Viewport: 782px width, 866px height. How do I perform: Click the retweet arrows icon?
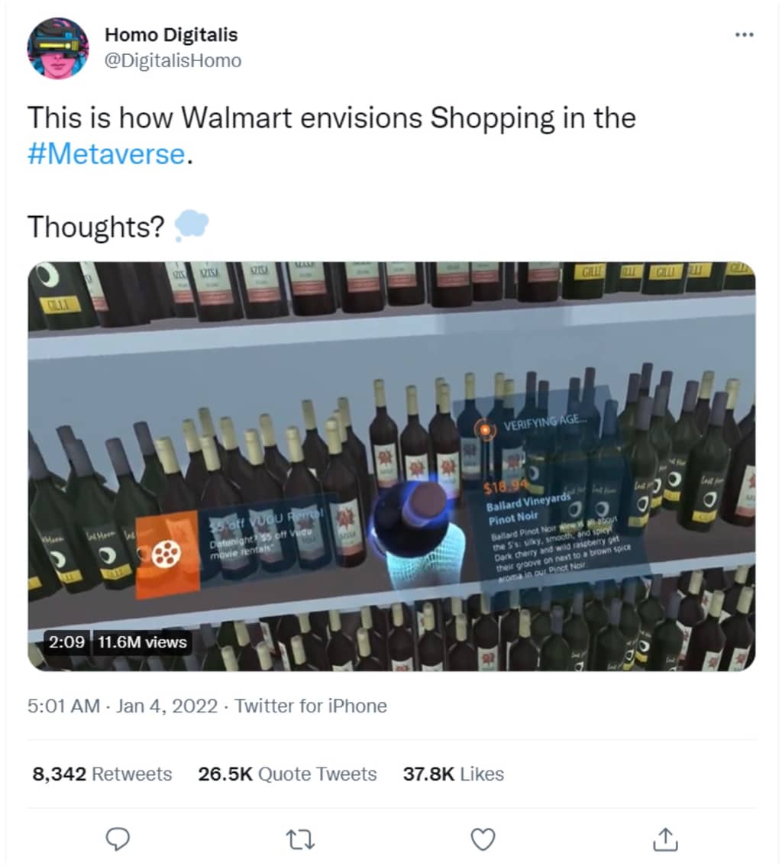coord(301,839)
